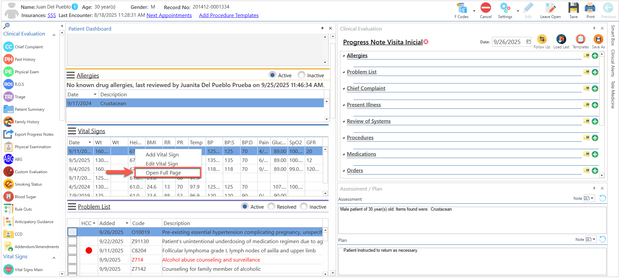This screenshot has width=621, height=278.
Task: Click the red Cancel icon
Action: pos(485,8)
